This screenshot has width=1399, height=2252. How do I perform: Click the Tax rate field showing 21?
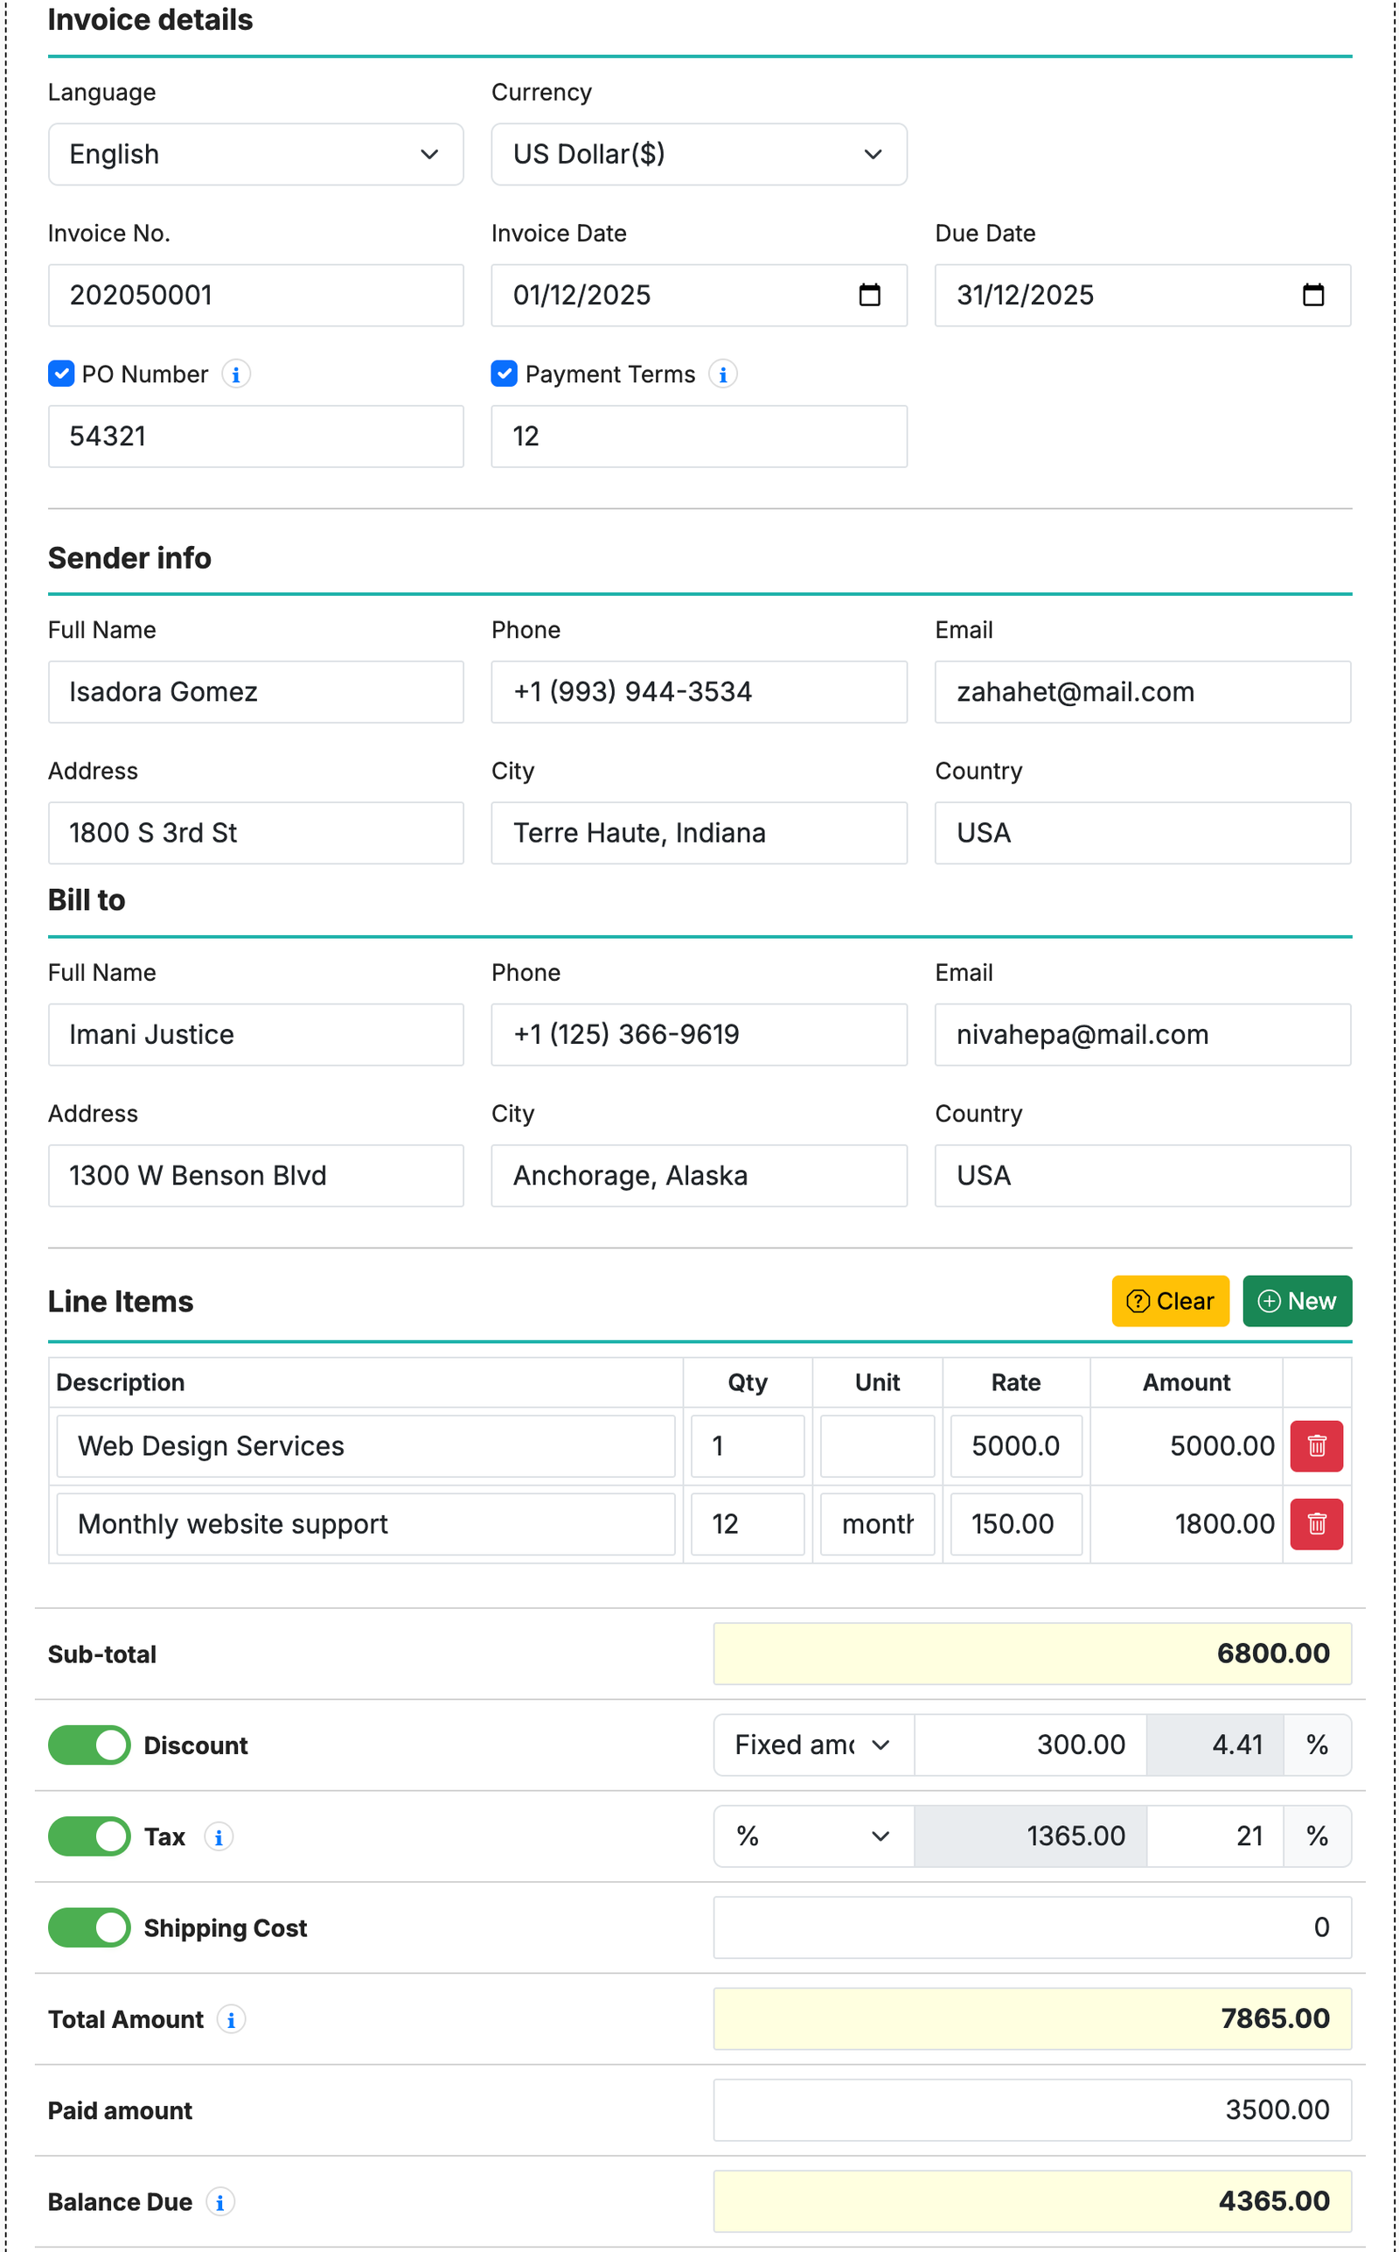(x=1215, y=1836)
